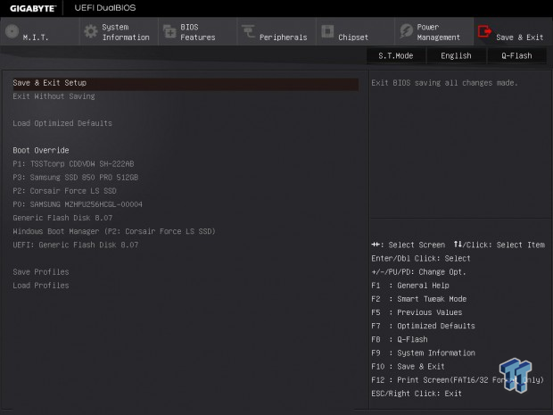Open the Load Profiles submenu
The image size is (553, 415).
click(x=41, y=285)
